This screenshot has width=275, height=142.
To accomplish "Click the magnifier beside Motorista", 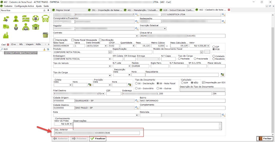I will pos(223,115).
